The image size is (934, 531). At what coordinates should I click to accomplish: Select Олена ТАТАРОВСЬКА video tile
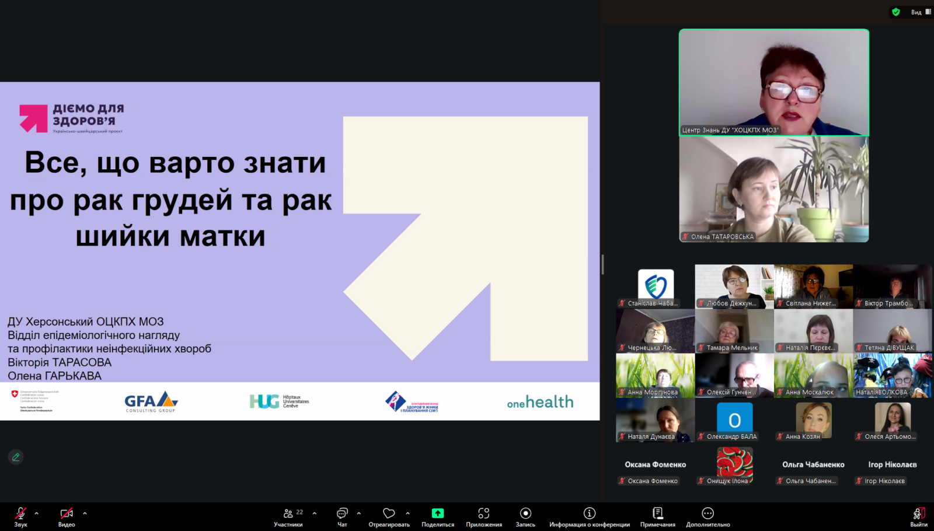[x=773, y=190]
